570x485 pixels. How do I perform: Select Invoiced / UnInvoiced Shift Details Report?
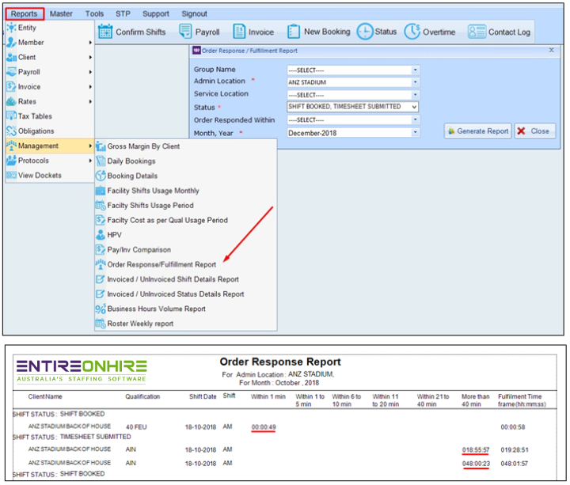tap(173, 279)
